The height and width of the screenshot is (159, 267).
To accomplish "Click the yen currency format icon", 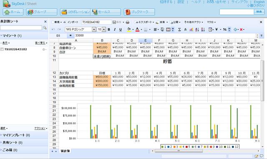I will 217,30.
